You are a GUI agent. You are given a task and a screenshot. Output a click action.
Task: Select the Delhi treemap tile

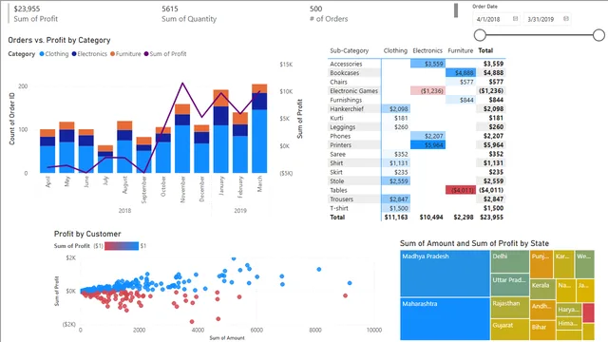pos(510,261)
